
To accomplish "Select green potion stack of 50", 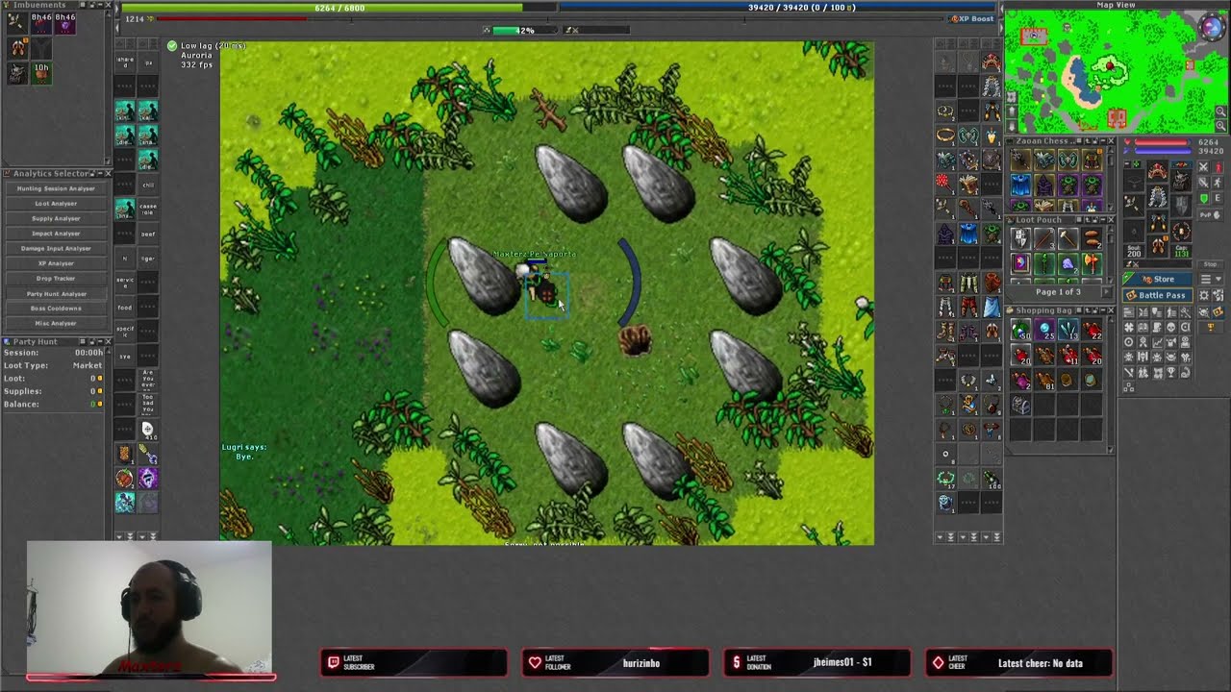I will tap(1021, 332).
